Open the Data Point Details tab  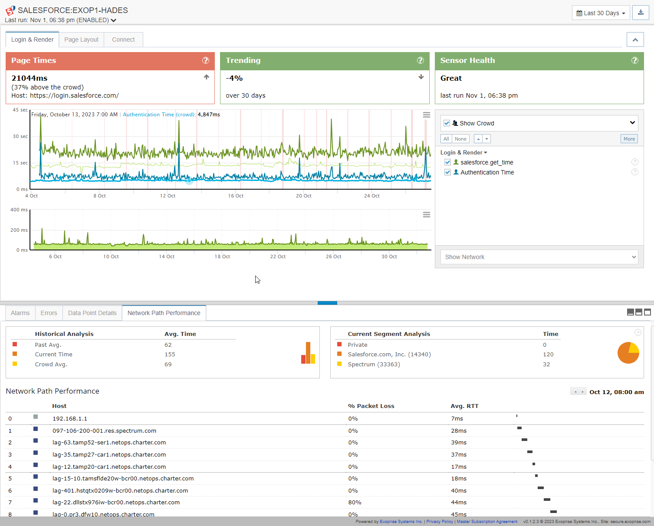coord(92,313)
